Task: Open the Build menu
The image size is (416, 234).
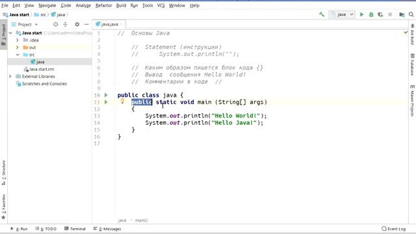Action: tap(122, 5)
